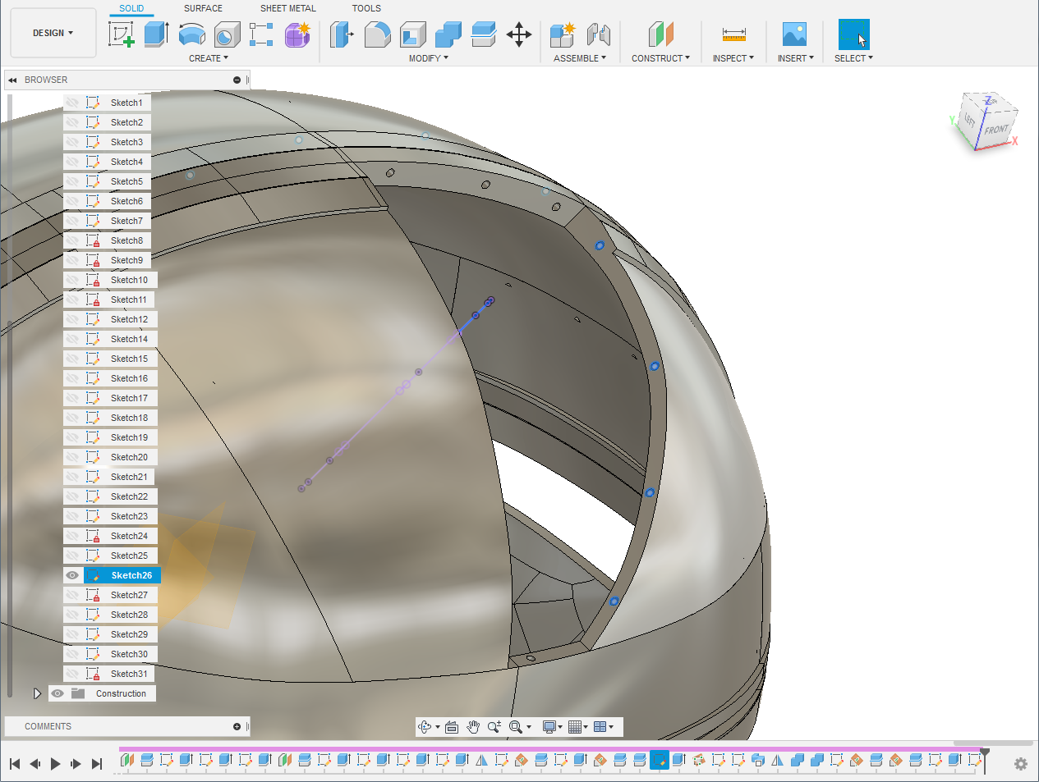Image resolution: width=1039 pixels, height=782 pixels.
Task: Play the design timeline
Action: 55,764
